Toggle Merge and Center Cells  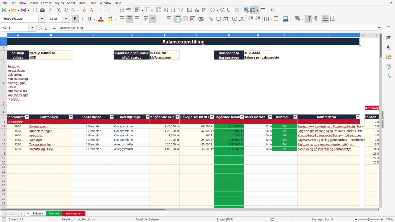coord(178,19)
